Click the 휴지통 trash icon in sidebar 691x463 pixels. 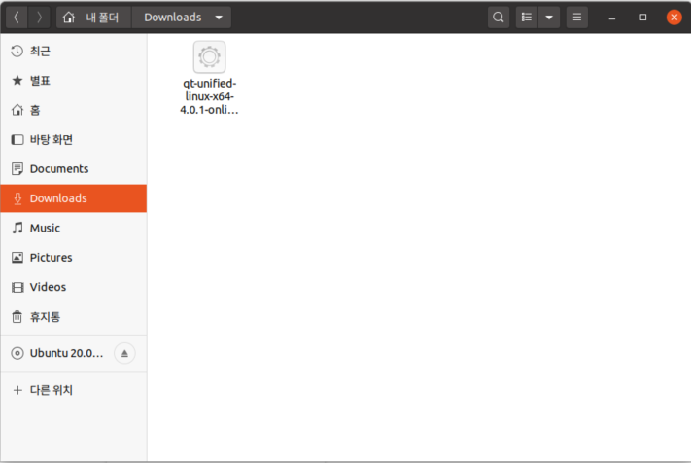17,316
